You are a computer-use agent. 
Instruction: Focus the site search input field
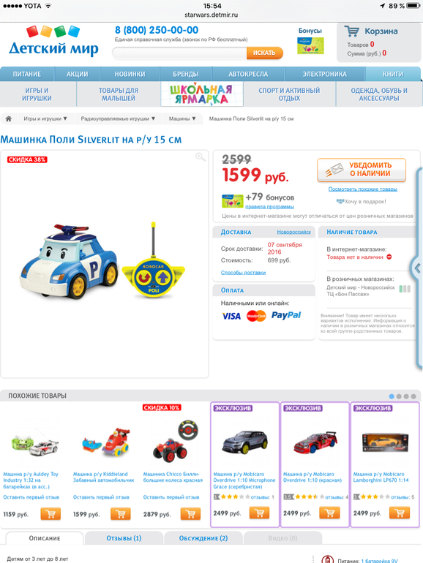[180, 53]
